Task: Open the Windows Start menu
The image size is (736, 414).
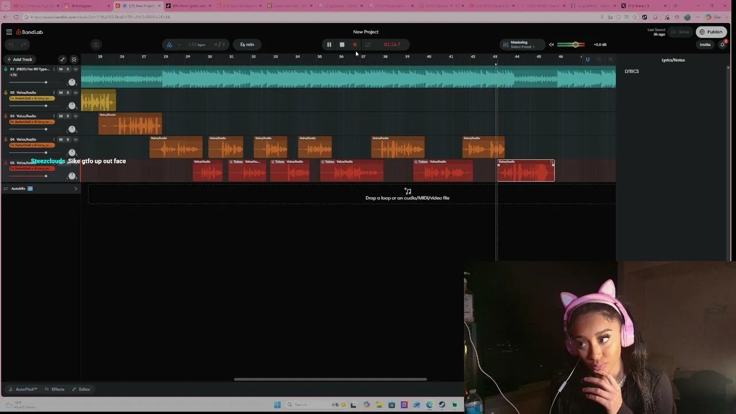Action: [277, 405]
